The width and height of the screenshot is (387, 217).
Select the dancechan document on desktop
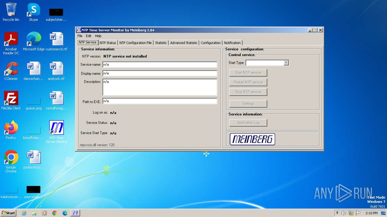tap(34, 71)
